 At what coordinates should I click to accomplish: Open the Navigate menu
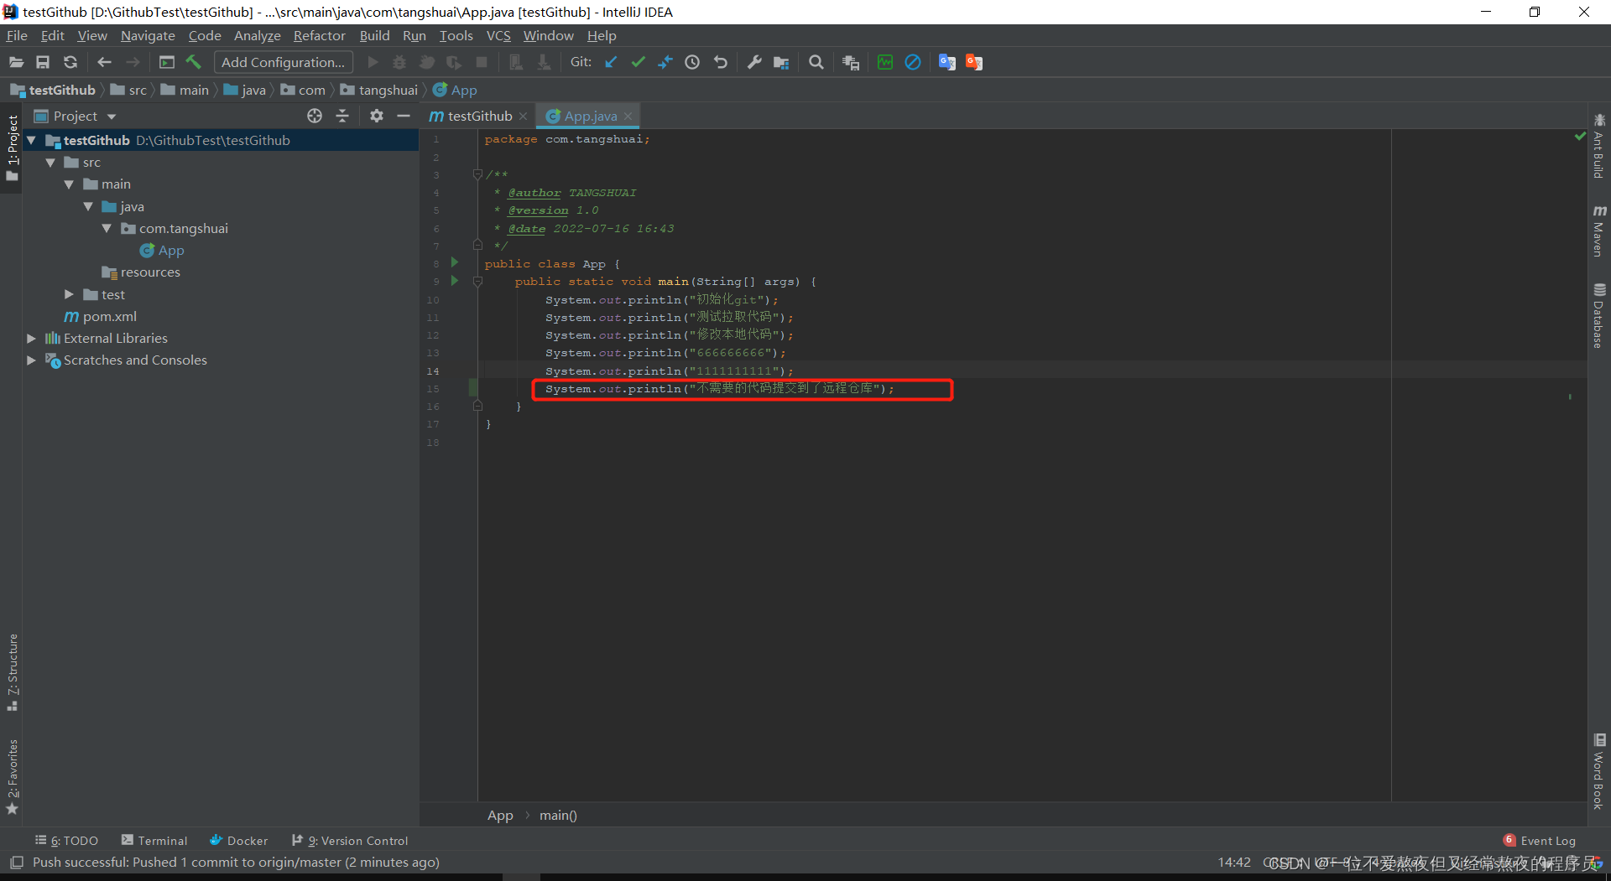pos(148,35)
